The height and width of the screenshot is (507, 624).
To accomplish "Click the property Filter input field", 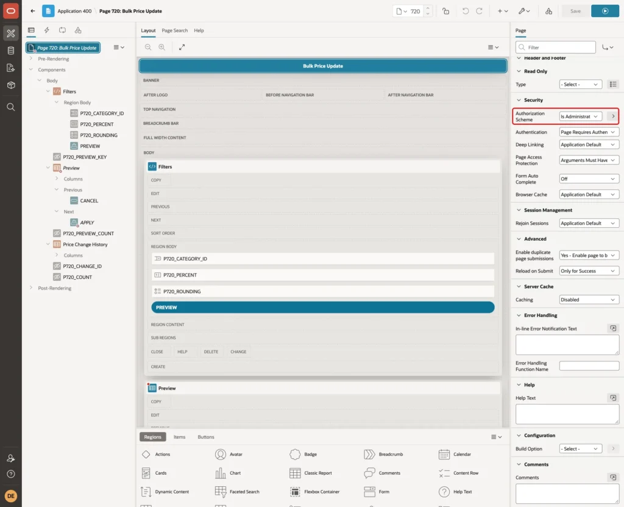I will click(556, 48).
